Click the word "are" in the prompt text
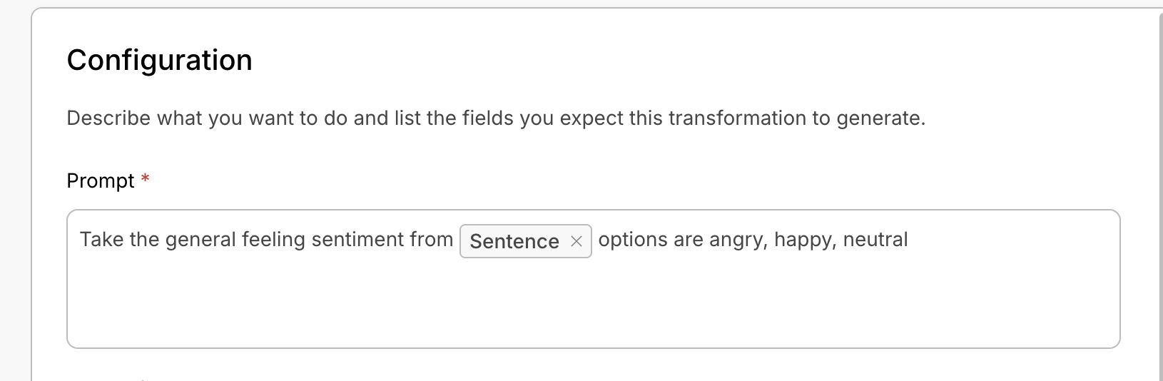 coord(688,240)
